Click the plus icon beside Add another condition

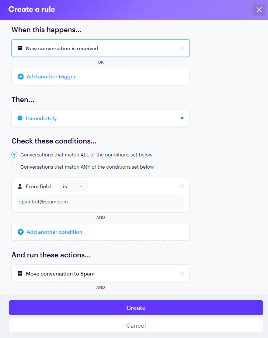21,232
